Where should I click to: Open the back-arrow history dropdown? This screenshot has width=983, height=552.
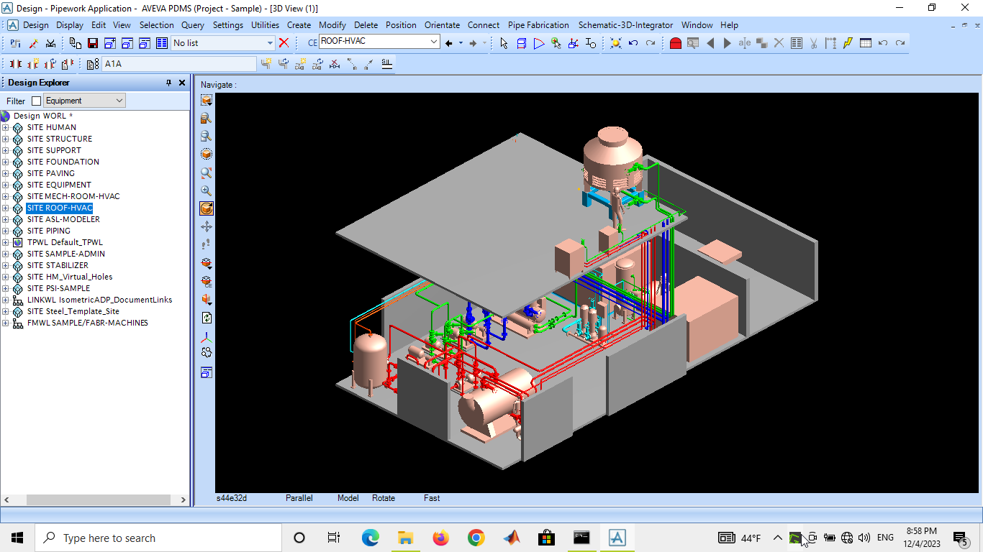[461, 43]
